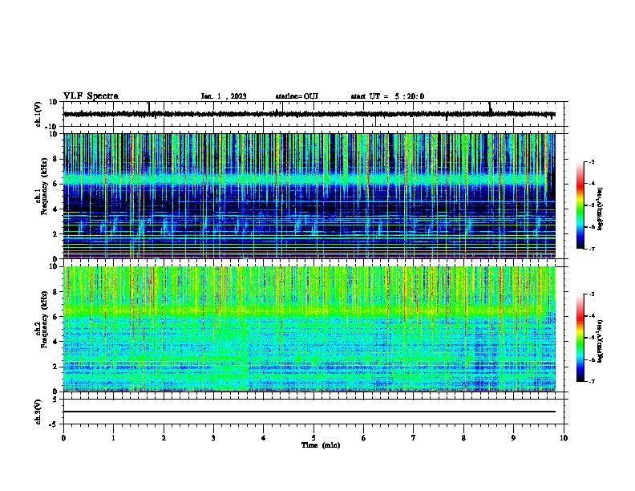Click the ch.1(V) waveform axis label
Viewport: 635px width, 491px height.
pyautogui.click(x=38, y=114)
